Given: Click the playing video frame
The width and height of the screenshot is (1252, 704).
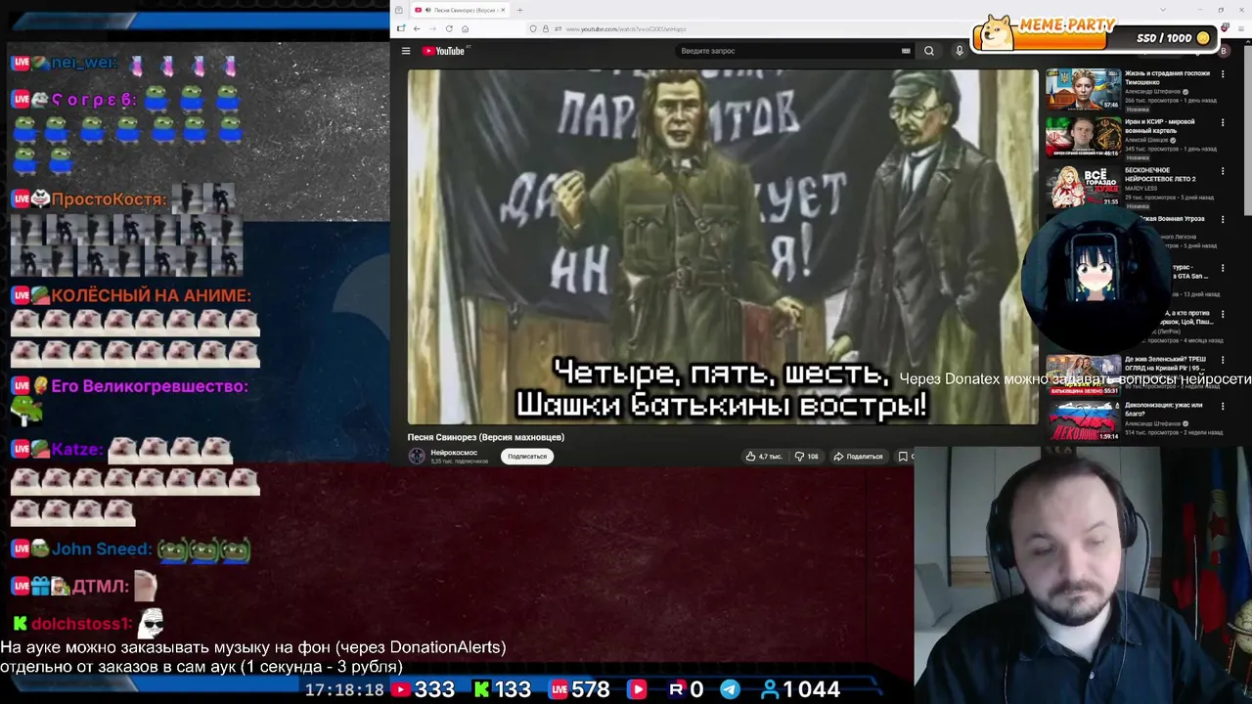Looking at the screenshot, I should (x=723, y=246).
